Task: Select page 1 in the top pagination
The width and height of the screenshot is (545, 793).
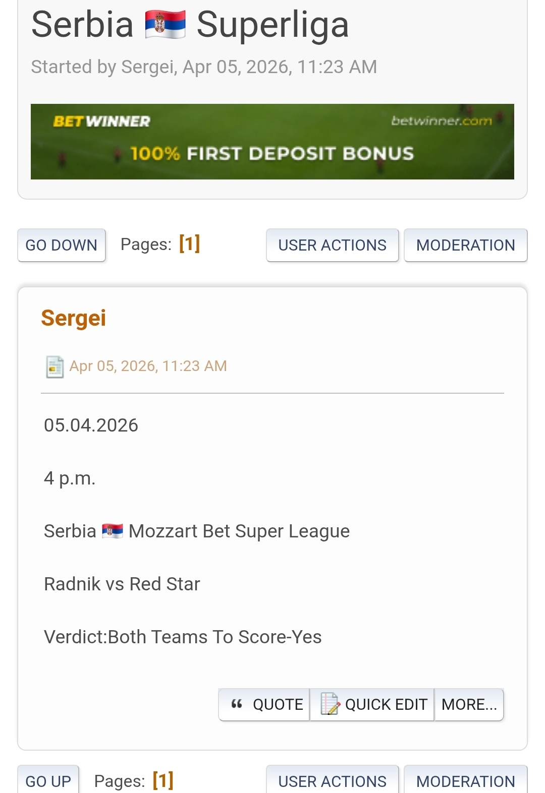Action: click(190, 244)
